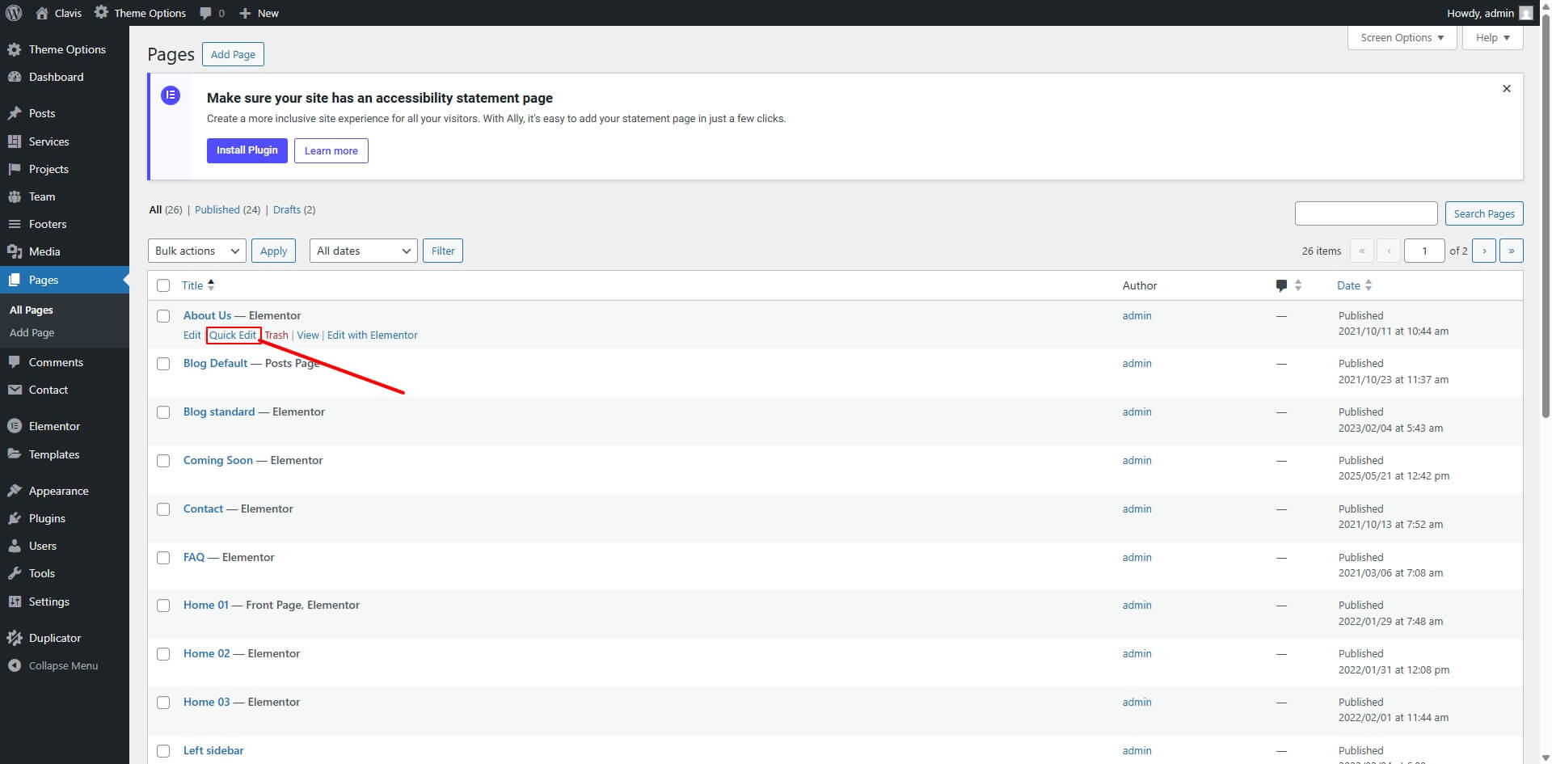Dismiss the accessibility statement notice

coord(1506,89)
